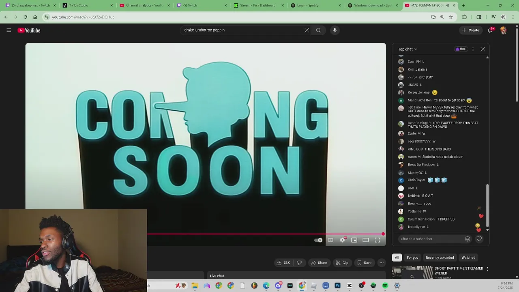Open the more actions ellipsis under video
Image resolution: width=519 pixels, height=292 pixels.
coord(382,263)
